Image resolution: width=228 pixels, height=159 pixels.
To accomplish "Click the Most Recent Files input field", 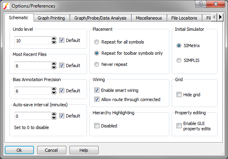I will [x=33, y=66].
